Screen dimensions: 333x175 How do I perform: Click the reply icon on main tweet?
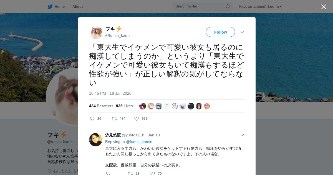[92, 119]
